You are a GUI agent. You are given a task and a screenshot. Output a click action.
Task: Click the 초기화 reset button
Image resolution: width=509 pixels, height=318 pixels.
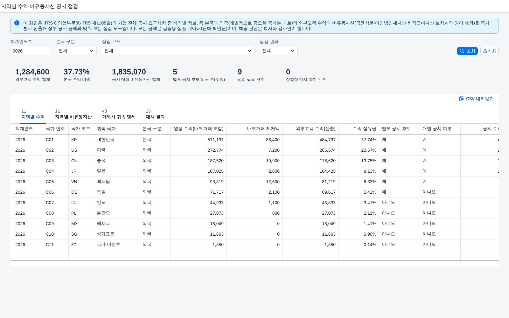pyautogui.click(x=489, y=51)
